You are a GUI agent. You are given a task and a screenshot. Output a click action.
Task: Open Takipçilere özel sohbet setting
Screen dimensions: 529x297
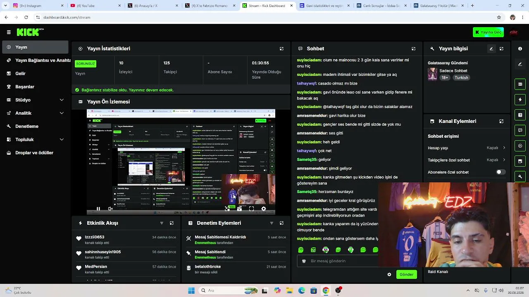point(467,160)
